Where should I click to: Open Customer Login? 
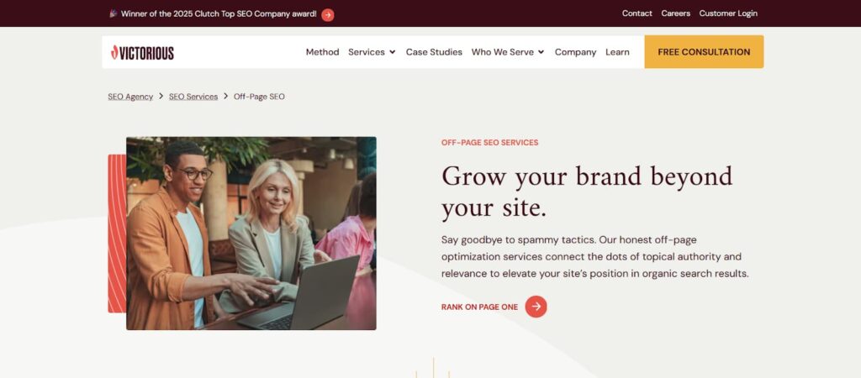point(728,13)
